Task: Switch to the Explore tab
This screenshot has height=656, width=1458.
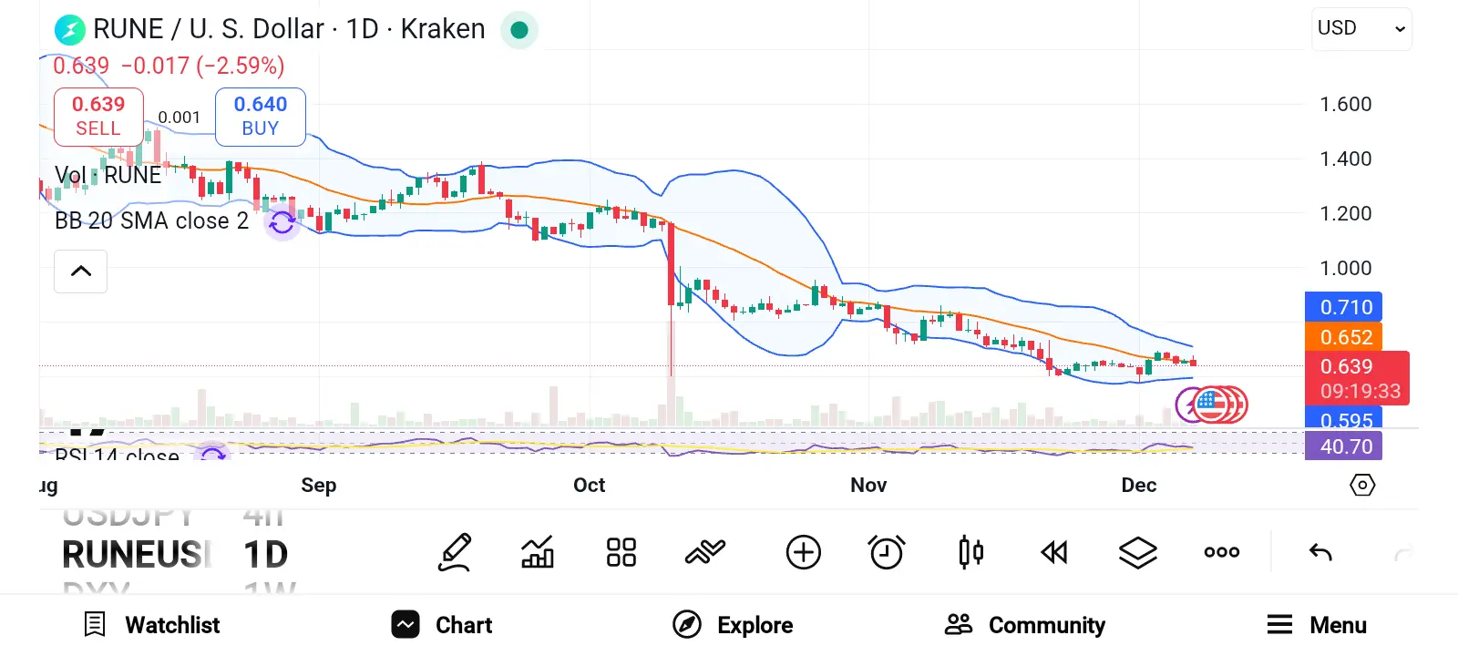Action: pos(734,625)
